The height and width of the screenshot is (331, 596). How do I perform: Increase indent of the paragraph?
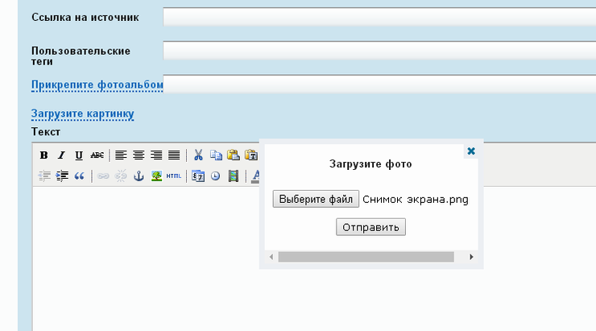(x=61, y=176)
